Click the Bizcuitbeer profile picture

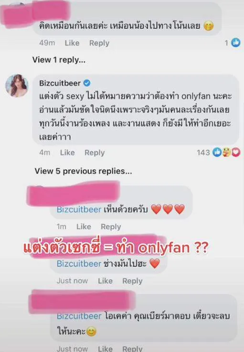tap(17, 86)
